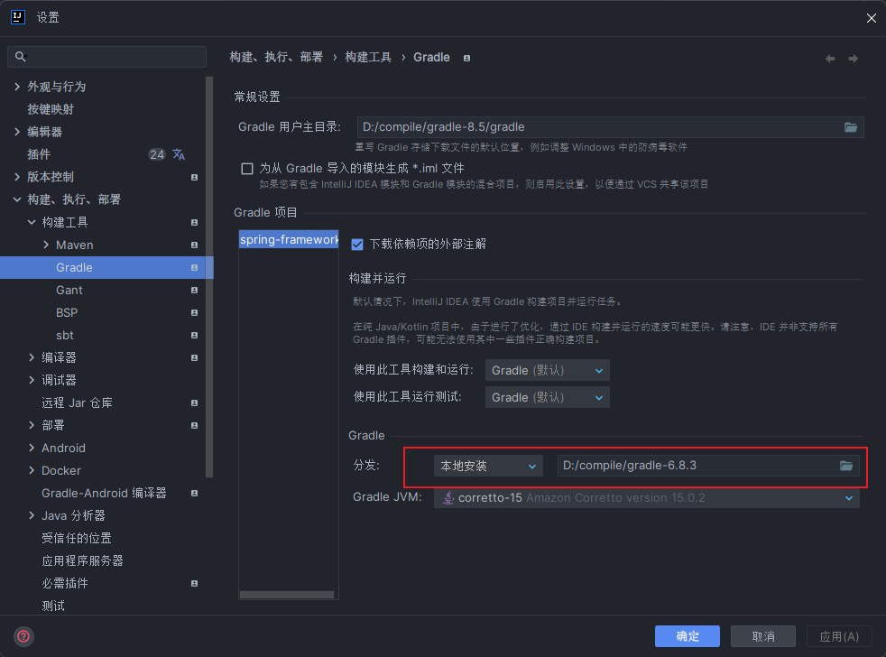Expand 编辑器 tree node
The image size is (886, 657).
click(17, 132)
